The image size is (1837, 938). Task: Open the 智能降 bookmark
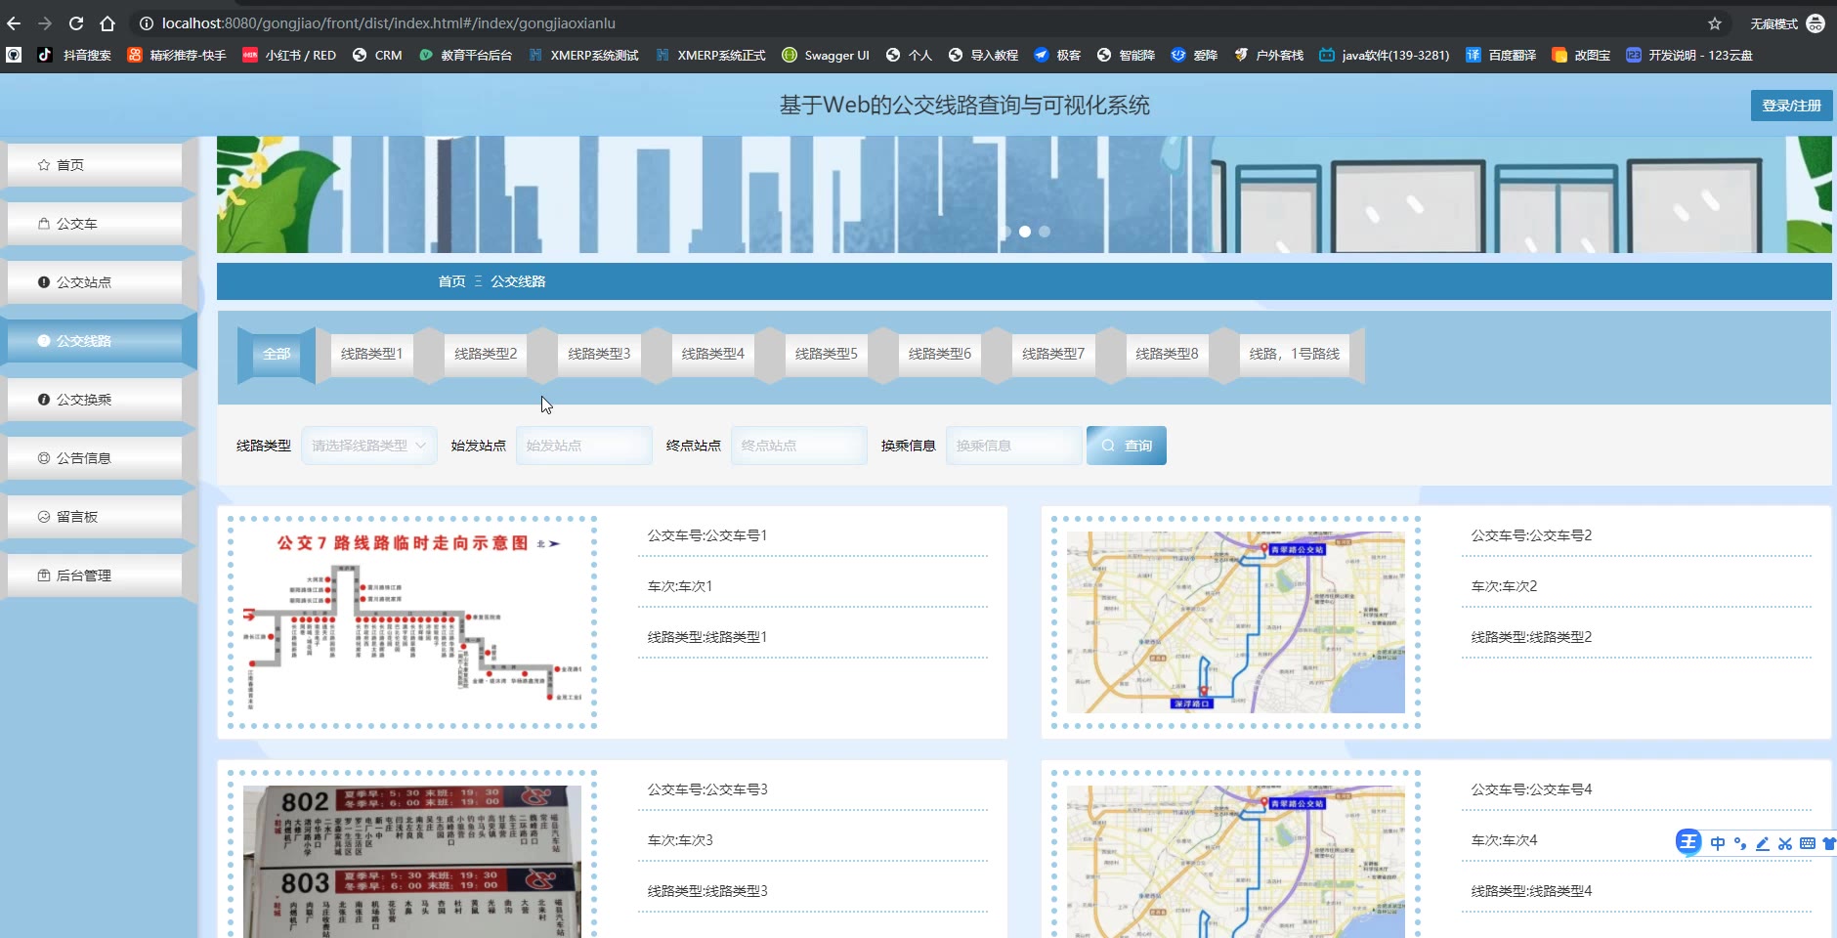pyautogui.click(x=1126, y=56)
